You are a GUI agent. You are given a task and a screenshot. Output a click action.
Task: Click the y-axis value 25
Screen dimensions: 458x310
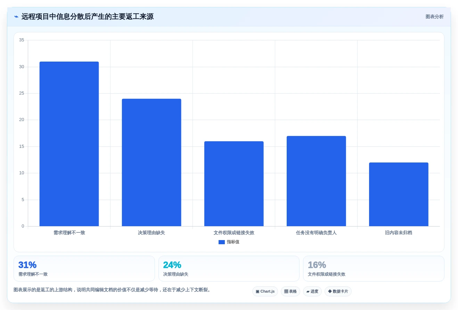point(22,93)
